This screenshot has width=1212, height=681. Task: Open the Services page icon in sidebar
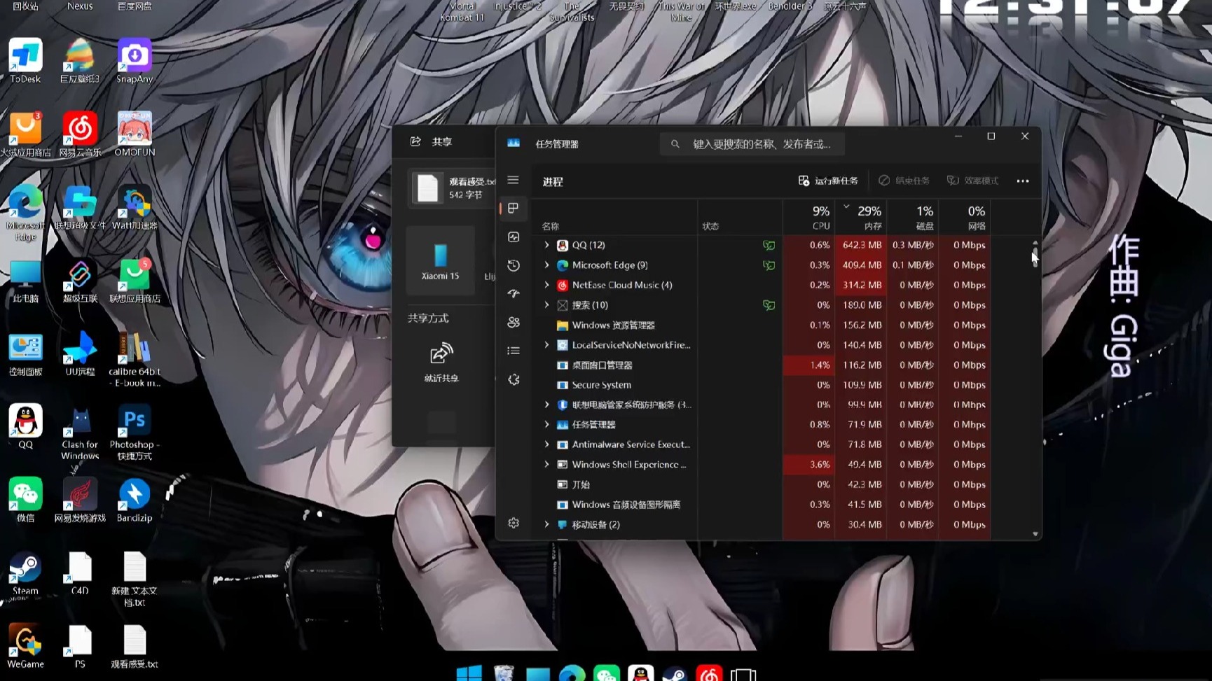(513, 379)
